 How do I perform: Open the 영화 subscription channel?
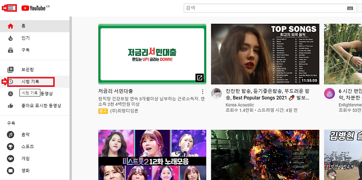[35, 171]
